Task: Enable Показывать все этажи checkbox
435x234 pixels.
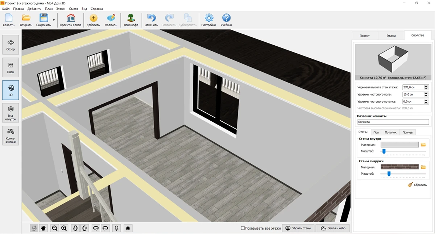Action: coord(243,228)
